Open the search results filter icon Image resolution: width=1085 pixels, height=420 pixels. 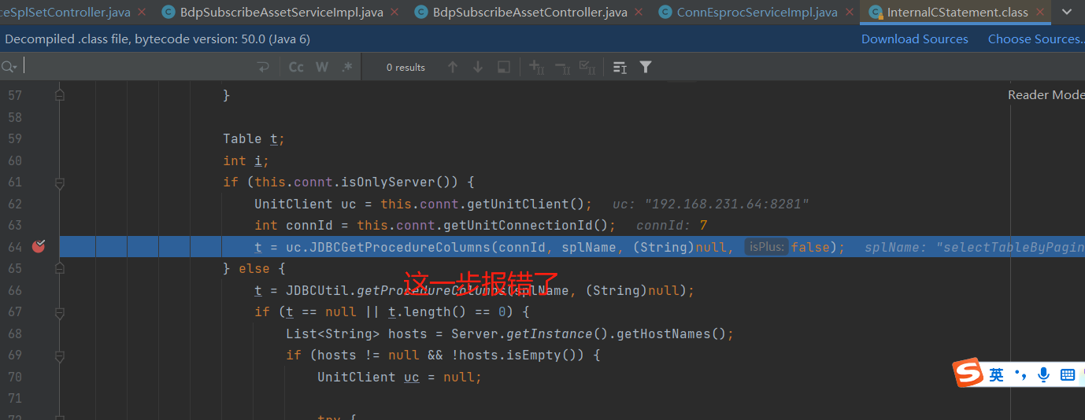(646, 68)
